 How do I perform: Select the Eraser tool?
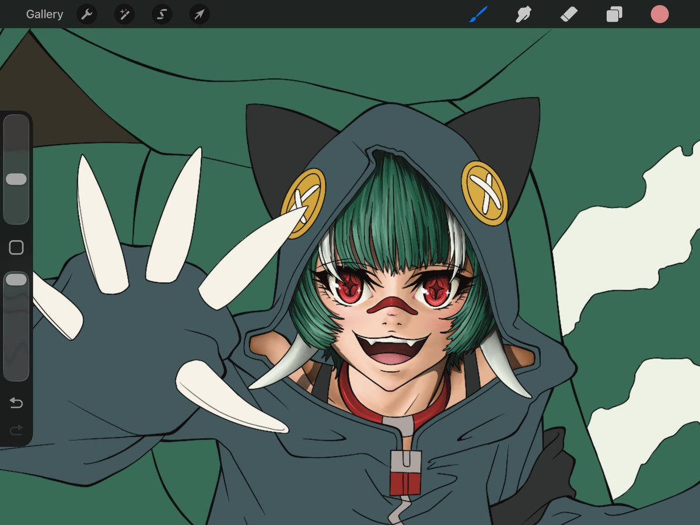coord(569,15)
